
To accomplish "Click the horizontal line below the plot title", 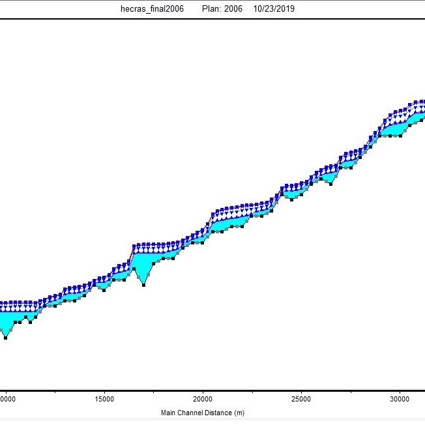I will tap(212, 19).
